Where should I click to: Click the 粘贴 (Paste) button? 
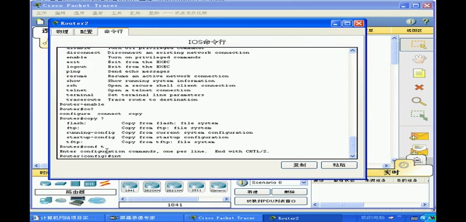point(339,165)
